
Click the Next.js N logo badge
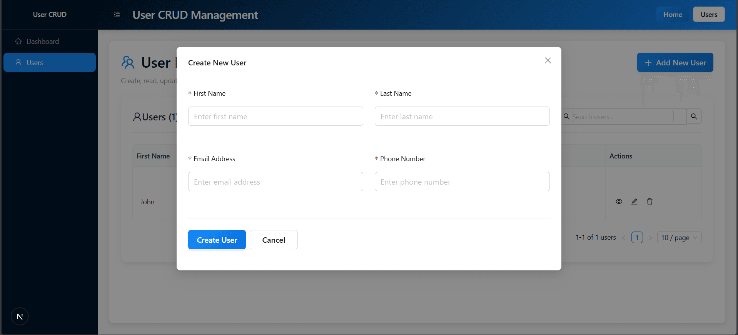click(x=20, y=317)
